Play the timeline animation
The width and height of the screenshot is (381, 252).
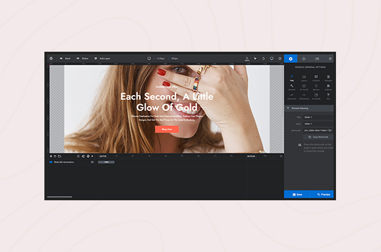pos(92,156)
